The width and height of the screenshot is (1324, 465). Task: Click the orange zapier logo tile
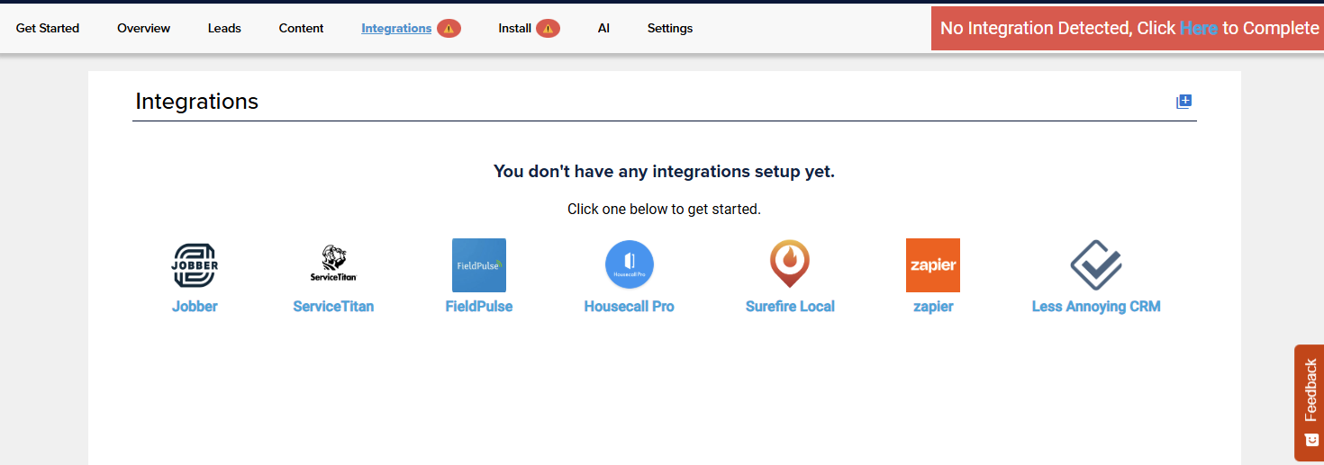coord(933,265)
